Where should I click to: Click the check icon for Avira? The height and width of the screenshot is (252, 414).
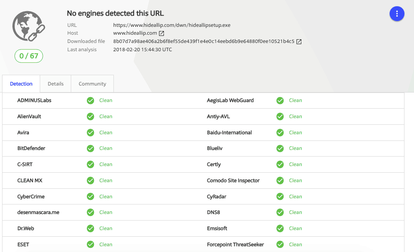pyautogui.click(x=91, y=133)
